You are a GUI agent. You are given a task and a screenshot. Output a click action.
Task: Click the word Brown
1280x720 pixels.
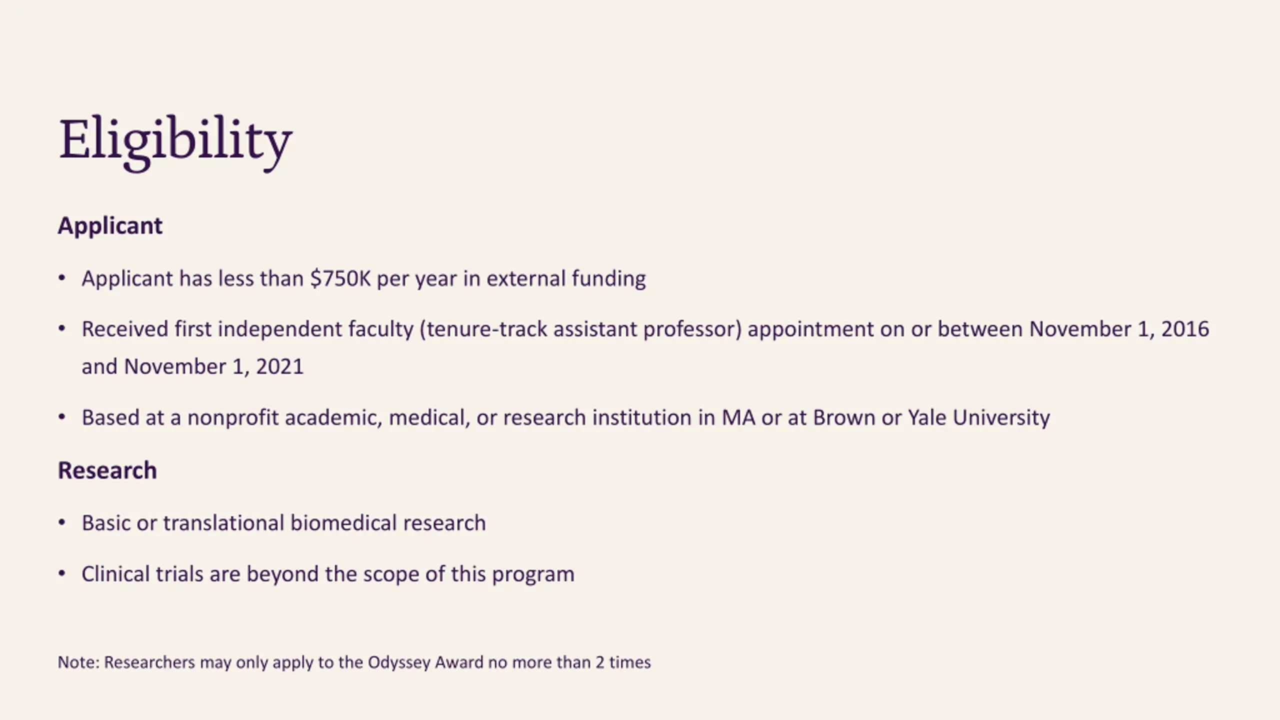click(844, 418)
